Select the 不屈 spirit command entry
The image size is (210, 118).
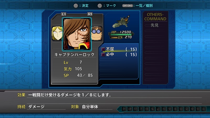tap(119, 49)
